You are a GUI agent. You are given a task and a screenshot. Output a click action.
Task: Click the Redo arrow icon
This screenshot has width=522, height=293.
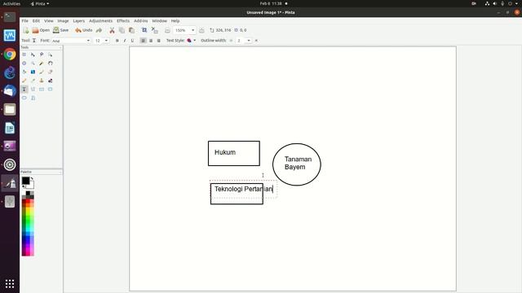click(x=99, y=30)
